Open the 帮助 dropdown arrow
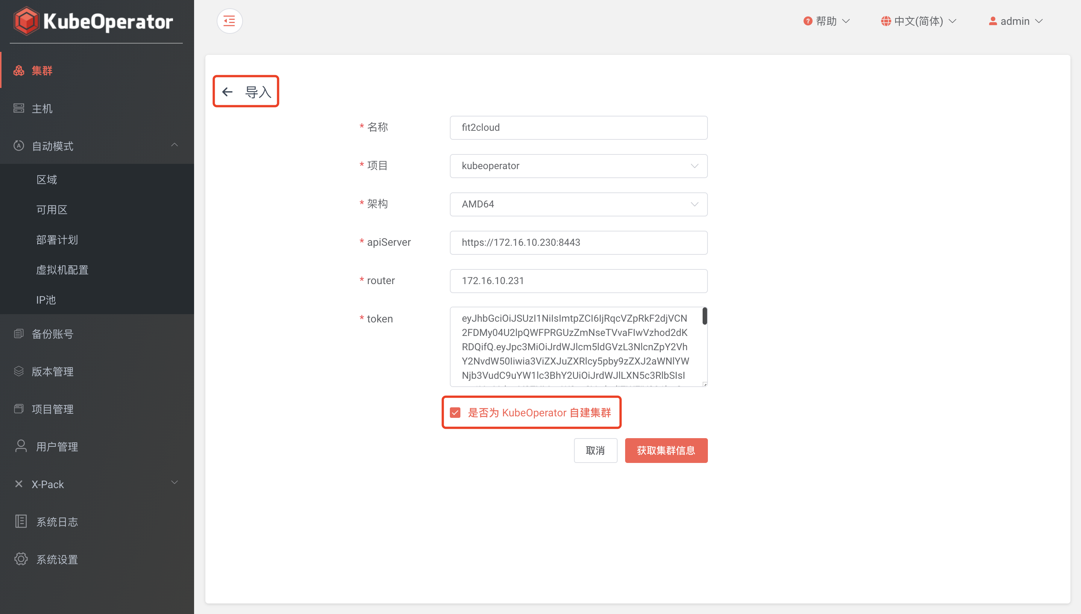The height and width of the screenshot is (614, 1081). coord(846,21)
